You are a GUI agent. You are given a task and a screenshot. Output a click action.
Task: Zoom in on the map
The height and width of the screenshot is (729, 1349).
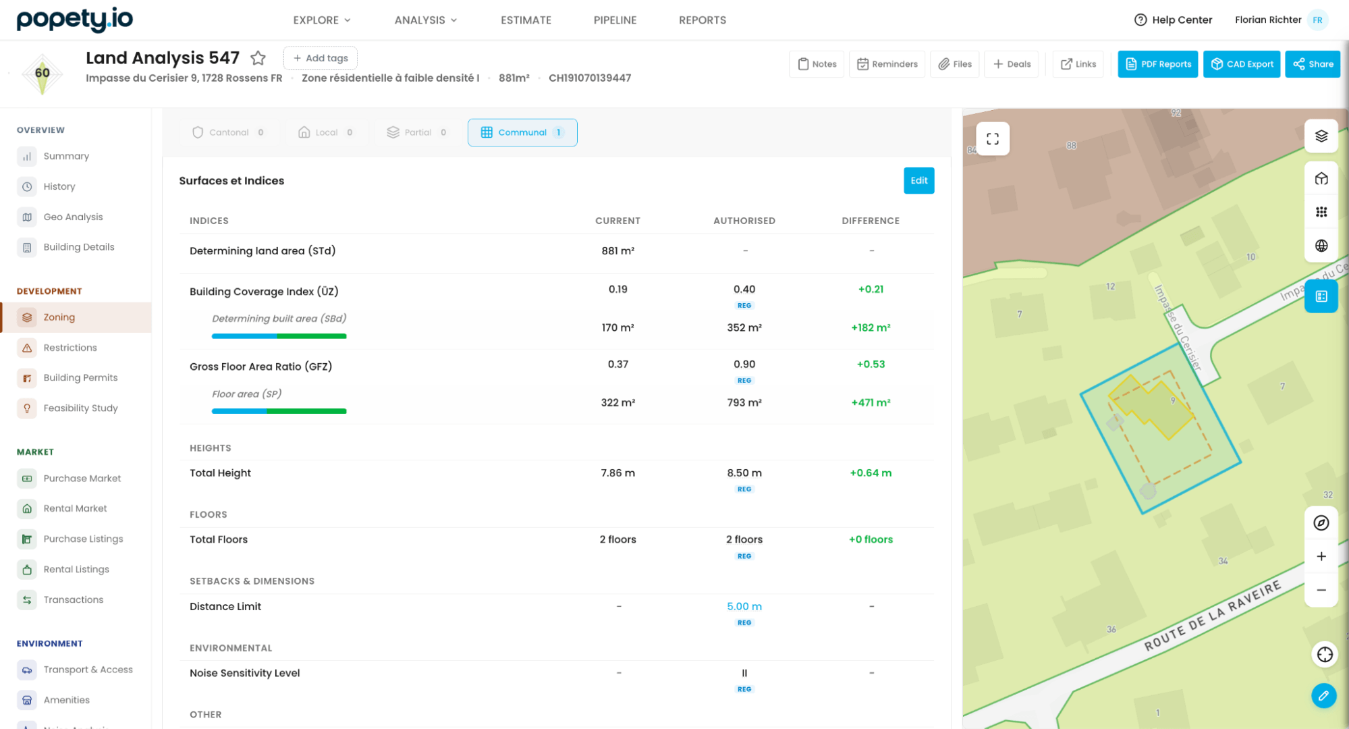(x=1321, y=556)
